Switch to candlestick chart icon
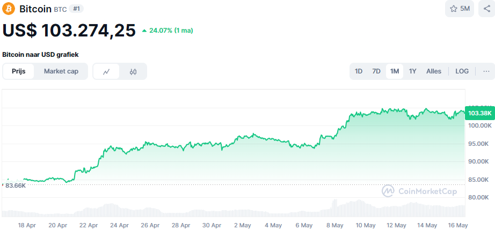 pos(133,71)
